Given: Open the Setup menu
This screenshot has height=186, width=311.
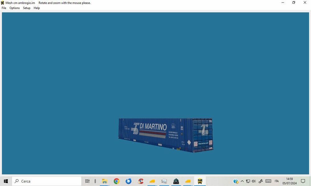Looking at the screenshot, I should coord(26,8).
